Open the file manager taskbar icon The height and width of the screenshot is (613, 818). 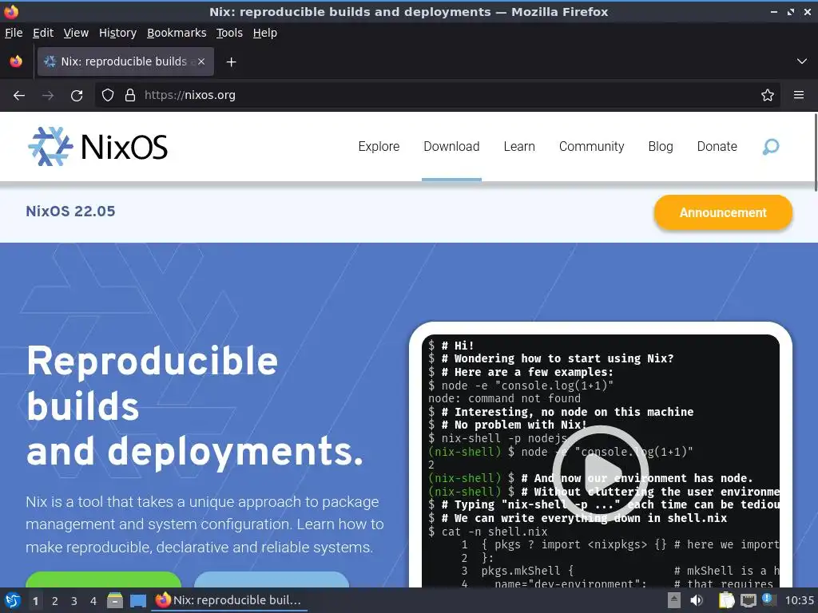(x=115, y=600)
